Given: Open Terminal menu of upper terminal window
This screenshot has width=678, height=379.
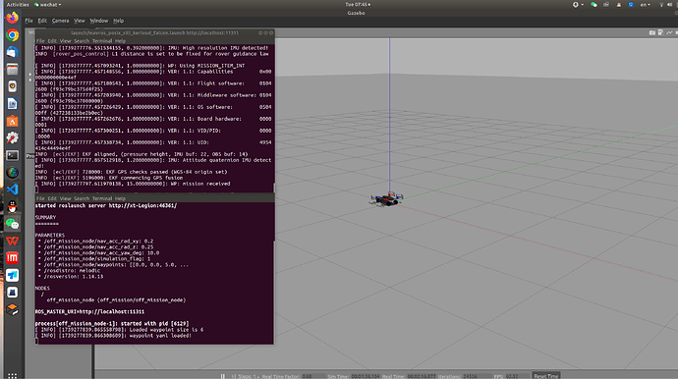Looking at the screenshot, I should pos(102,41).
